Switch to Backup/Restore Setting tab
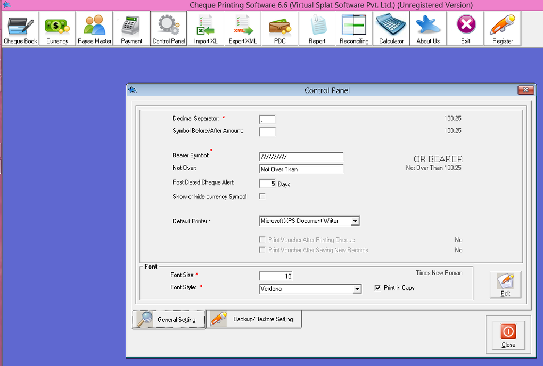This screenshot has width=543, height=366. pos(254,319)
